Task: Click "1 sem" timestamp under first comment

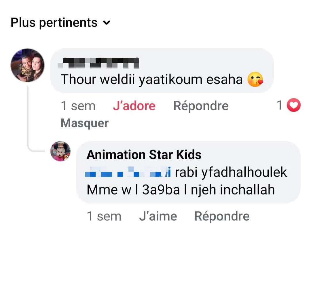Action: (x=78, y=106)
